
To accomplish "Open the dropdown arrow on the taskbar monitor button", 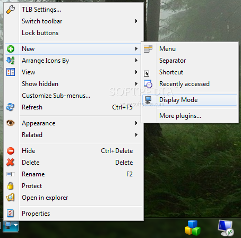I will pyautogui.click(x=16, y=225).
